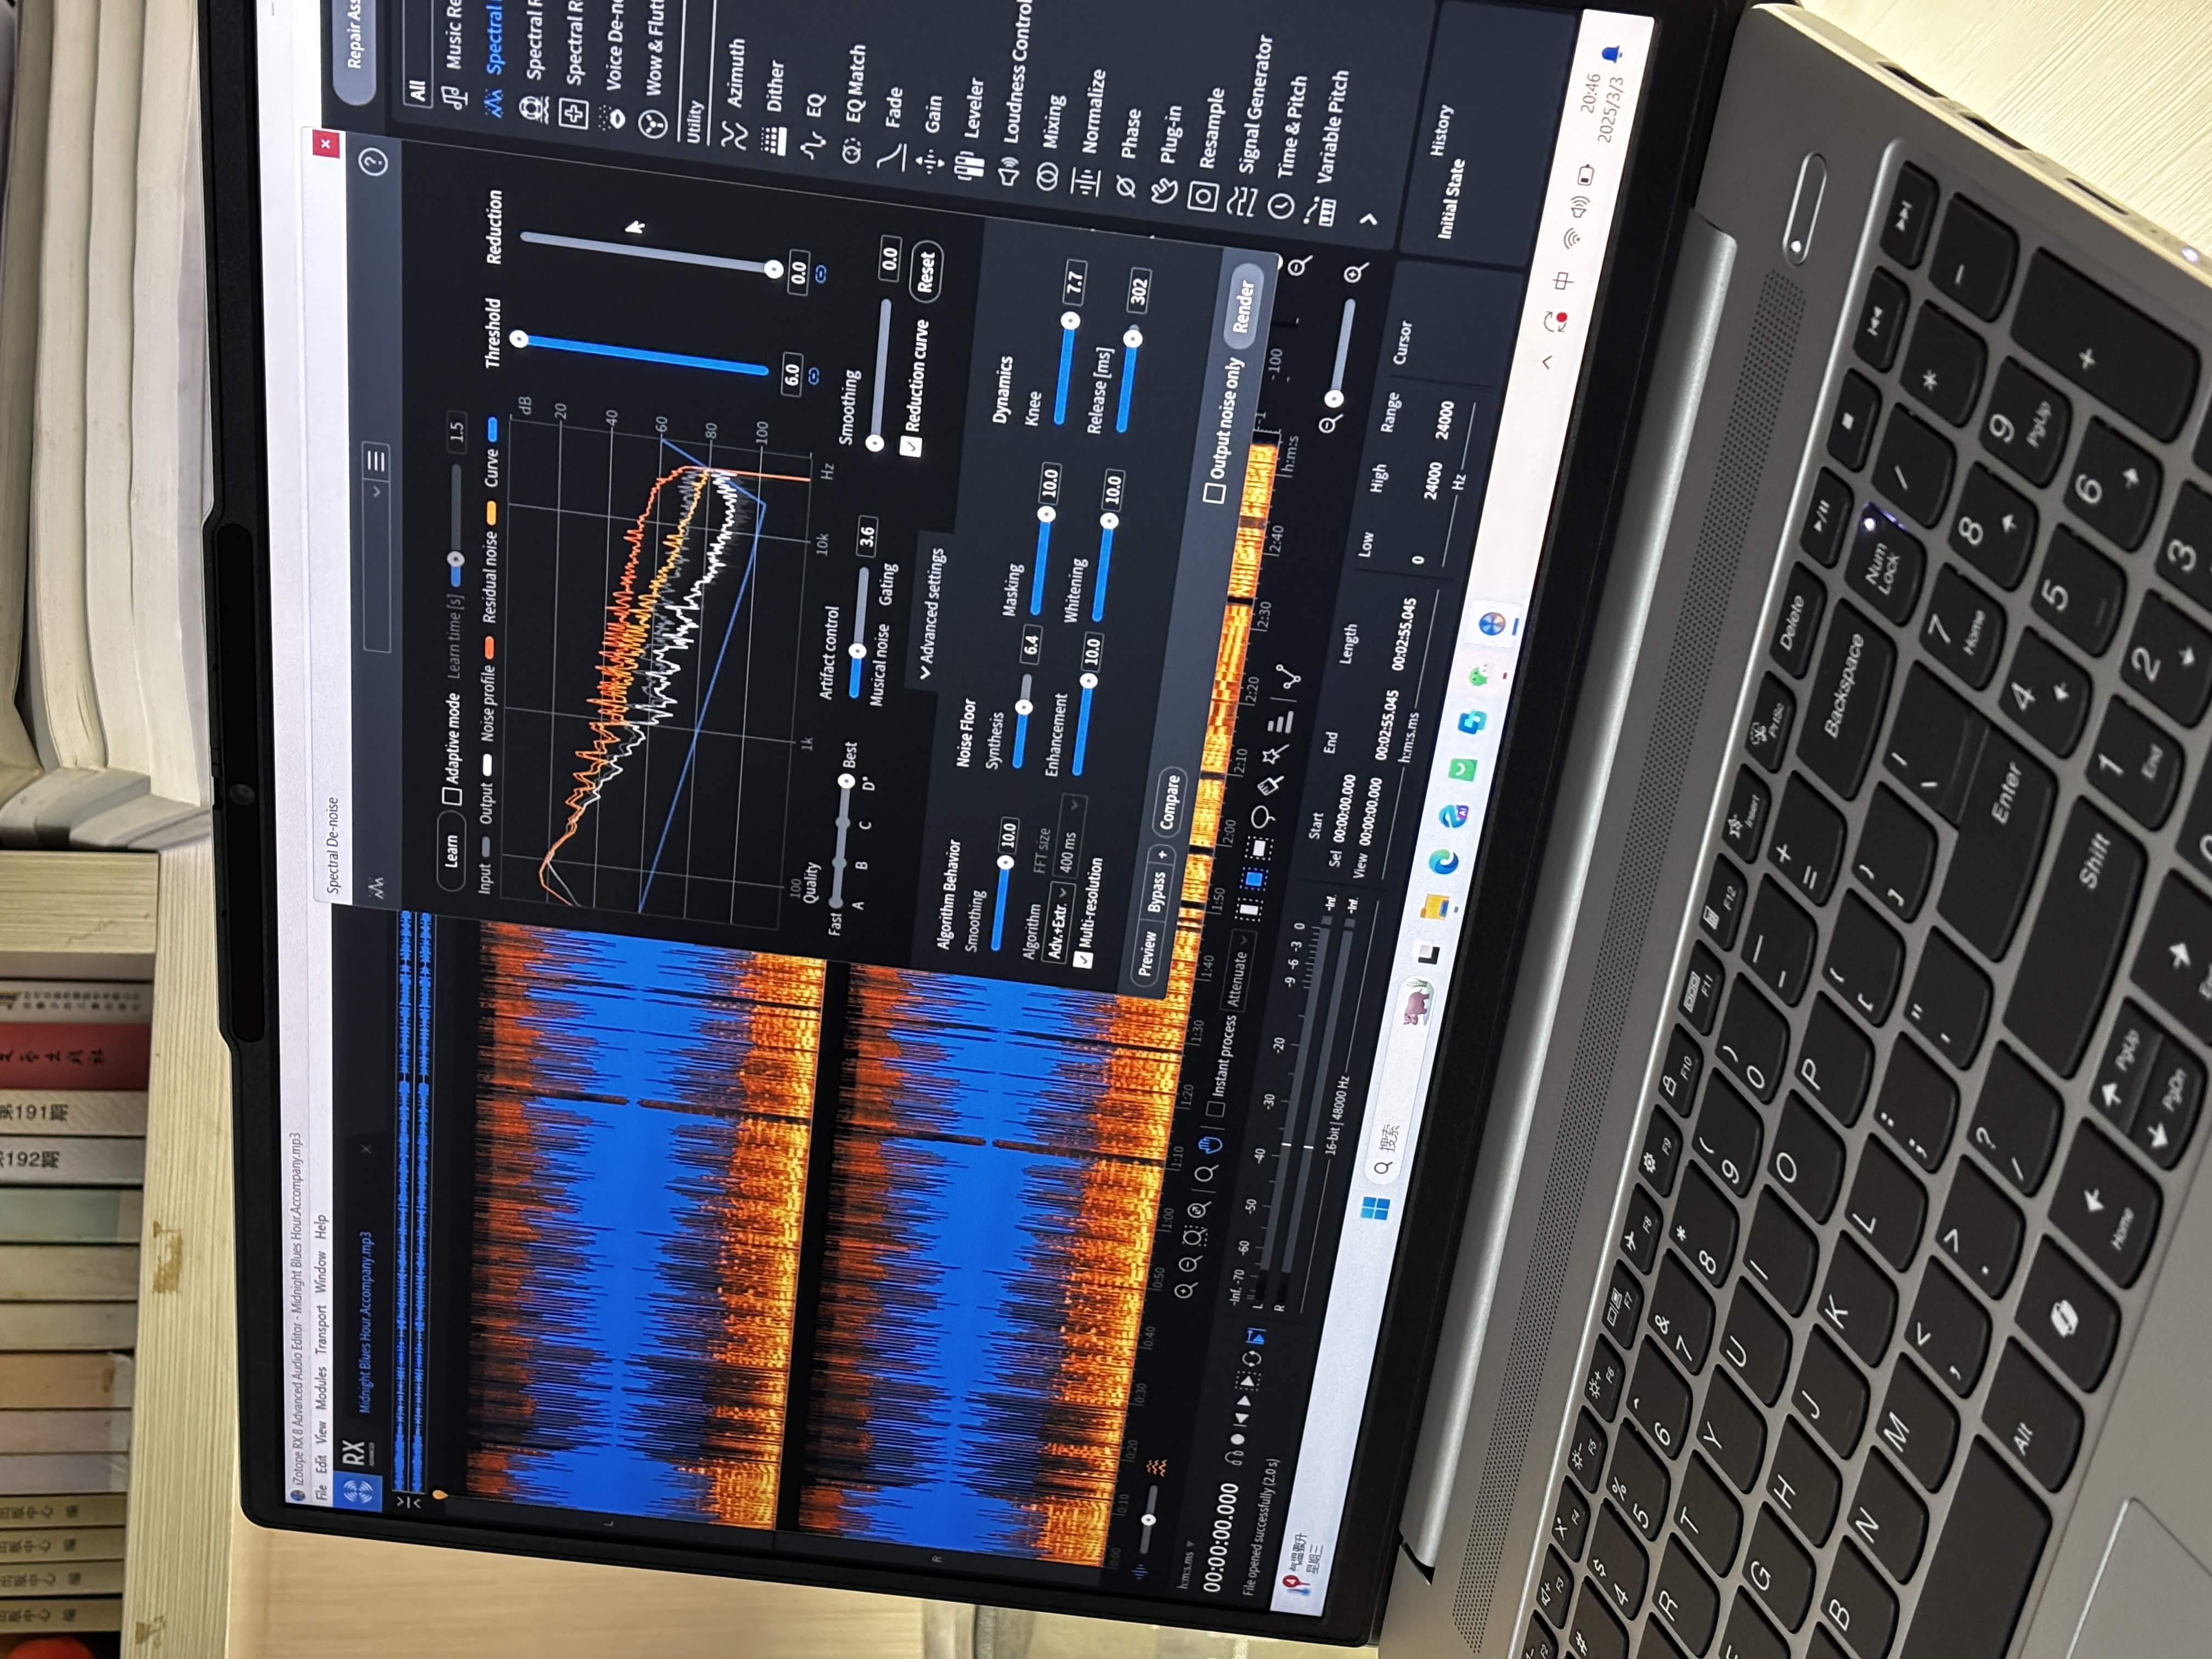The height and width of the screenshot is (1659, 2212).
Task: Open the EQ Match module
Action: click(855, 87)
